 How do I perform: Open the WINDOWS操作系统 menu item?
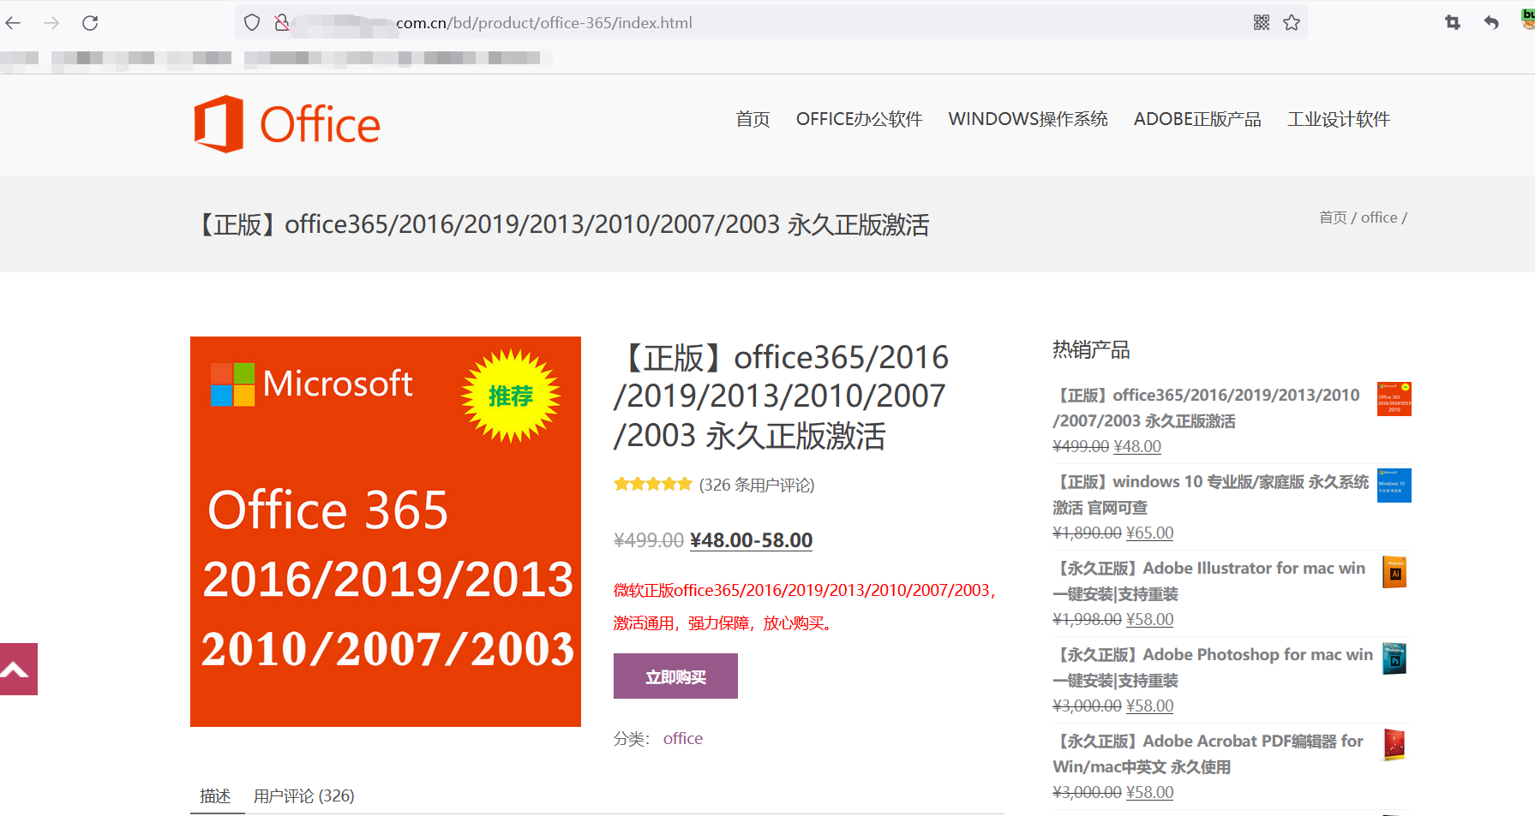coord(1028,119)
